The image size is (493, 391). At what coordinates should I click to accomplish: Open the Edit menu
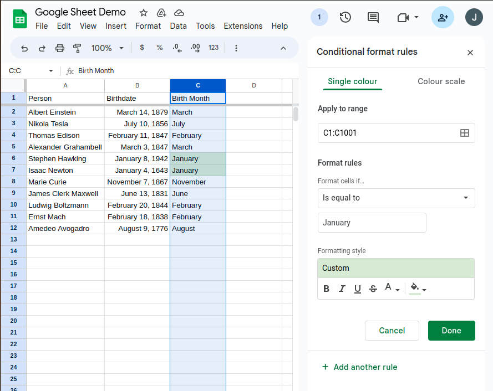[64, 26]
